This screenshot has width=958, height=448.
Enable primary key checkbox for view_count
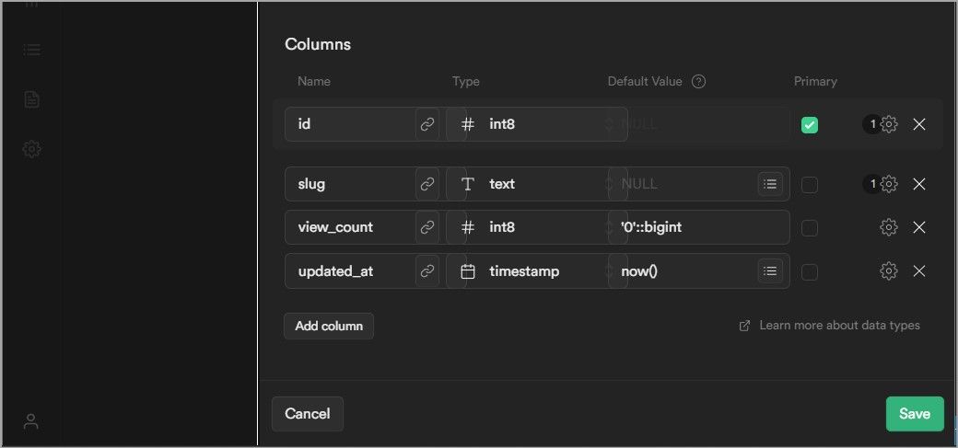point(810,227)
